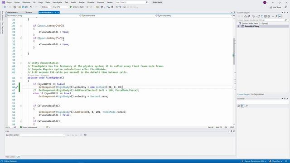The height and width of the screenshot is (163, 290).
Task: Click the user account avatar
Action: click(x=265, y=2)
